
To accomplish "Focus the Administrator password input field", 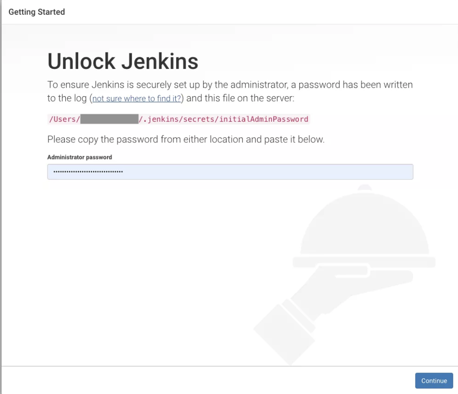I will pos(268,172).
